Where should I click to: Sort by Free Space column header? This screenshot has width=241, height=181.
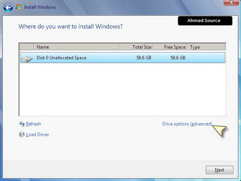click(x=170, y=47)
